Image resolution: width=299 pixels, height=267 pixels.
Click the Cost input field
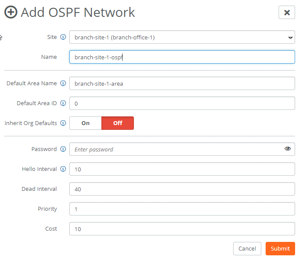pos(182,229)
